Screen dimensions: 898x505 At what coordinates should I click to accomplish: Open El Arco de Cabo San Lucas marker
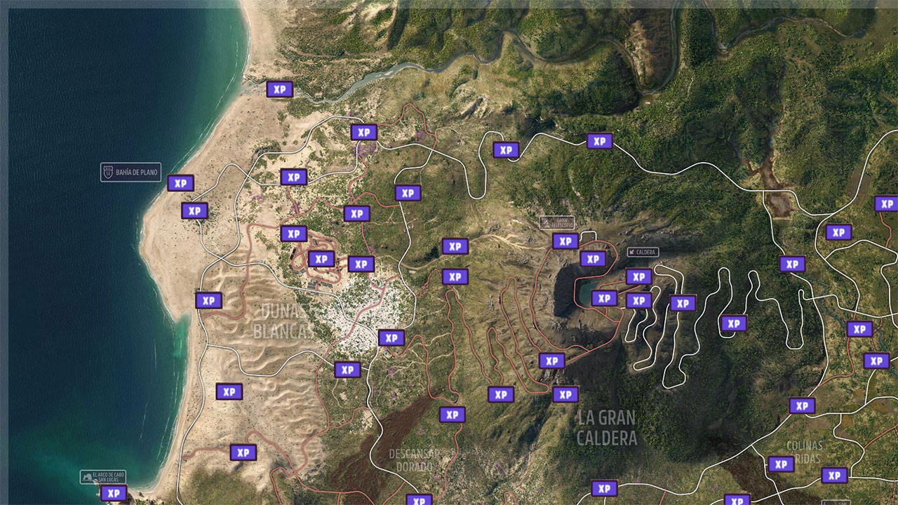click(x=103, y=477)
